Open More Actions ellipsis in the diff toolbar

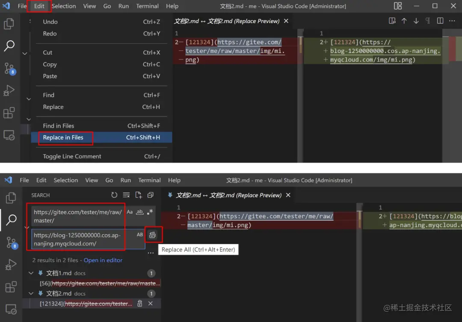452,21
